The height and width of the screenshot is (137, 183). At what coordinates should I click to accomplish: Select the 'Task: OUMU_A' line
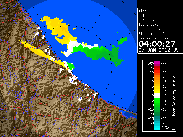click(151, 25)
